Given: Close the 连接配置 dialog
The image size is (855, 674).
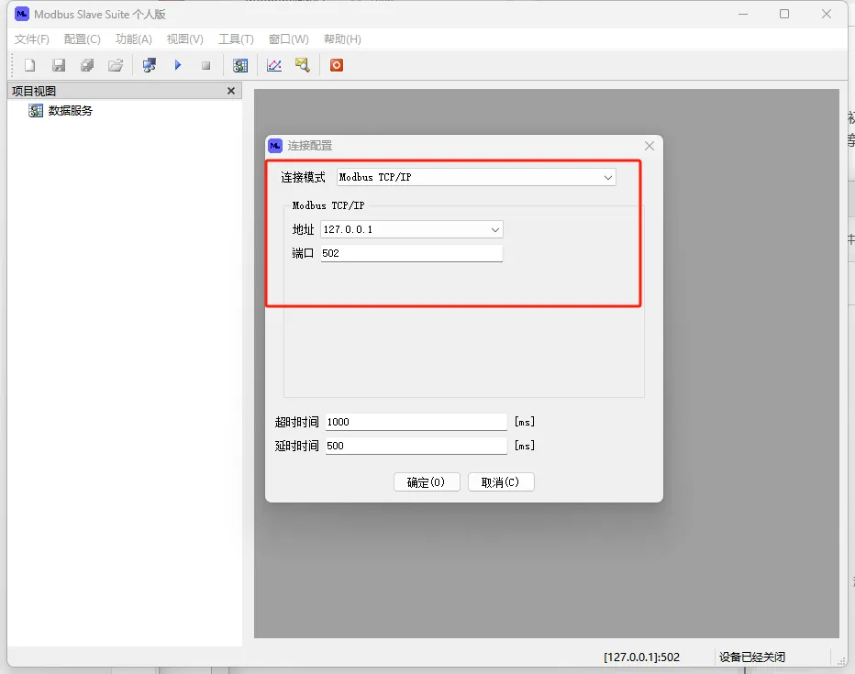Looking at the screenshot, I should click(650, 146).
